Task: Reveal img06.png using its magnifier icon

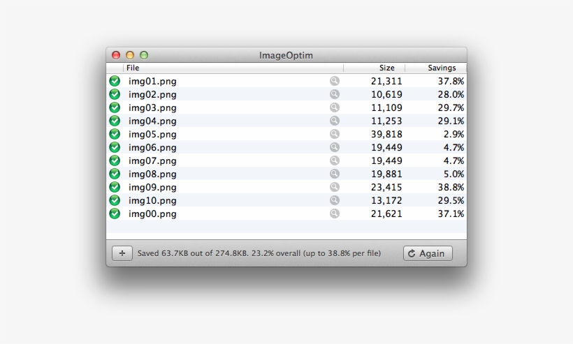Action: tap(335, 147)
